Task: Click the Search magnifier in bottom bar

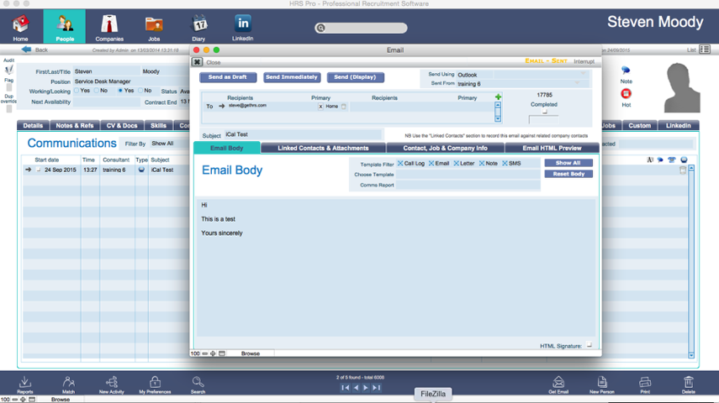Action: 198,382
